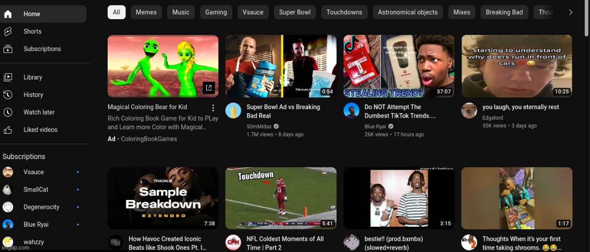Select the Super Bowl filter chip
Viewport: 590px width, 252px height.
coord(295,13)
